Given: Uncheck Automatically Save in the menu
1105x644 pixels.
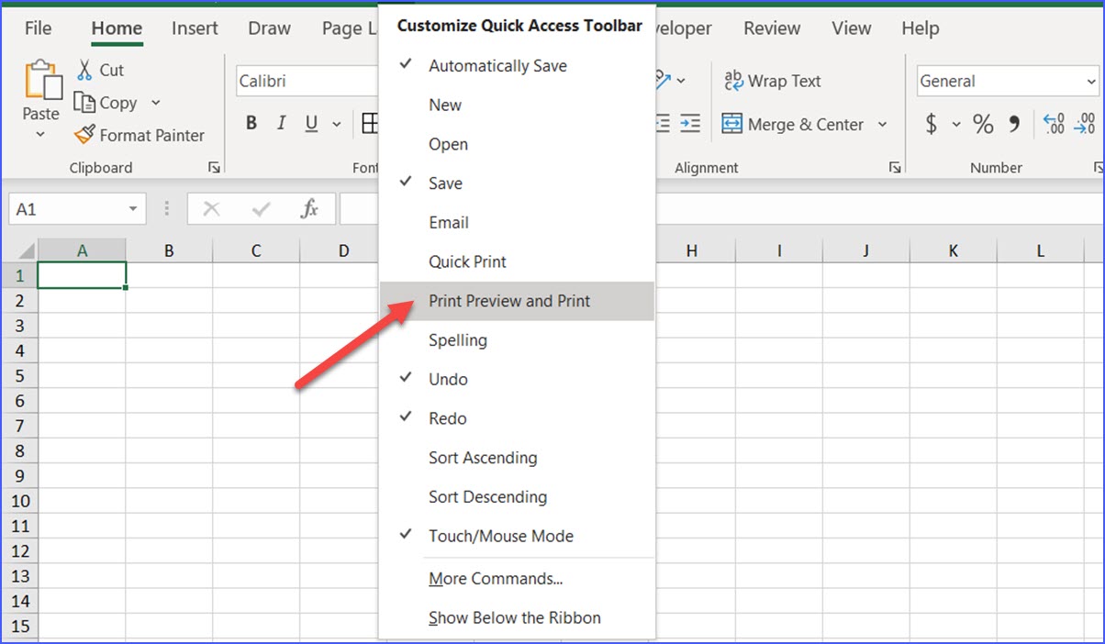Looking at the screenshot, I should tap(497, 65).
